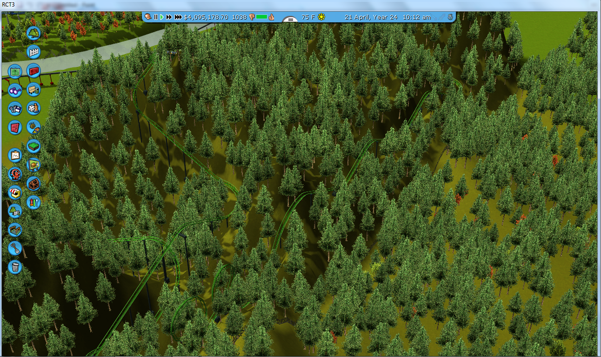
Task: Click the green park rating bar
Action: click(261, 17)
